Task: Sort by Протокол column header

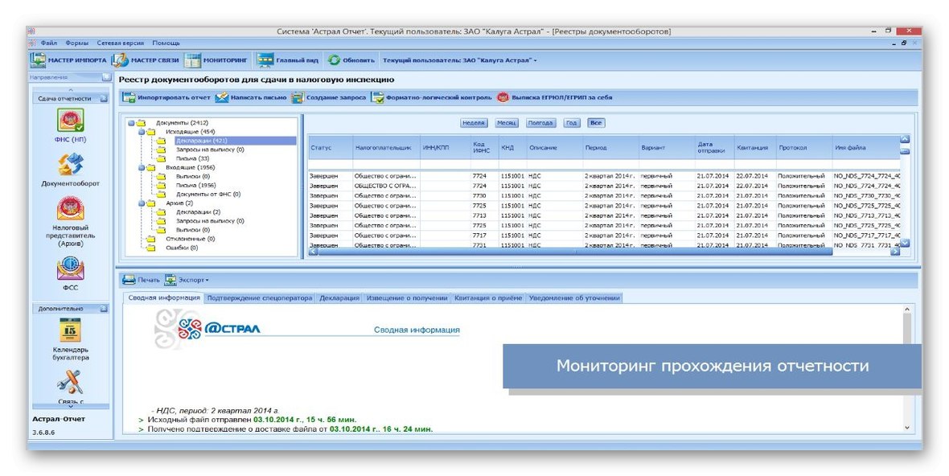Action: click(803, 148)
